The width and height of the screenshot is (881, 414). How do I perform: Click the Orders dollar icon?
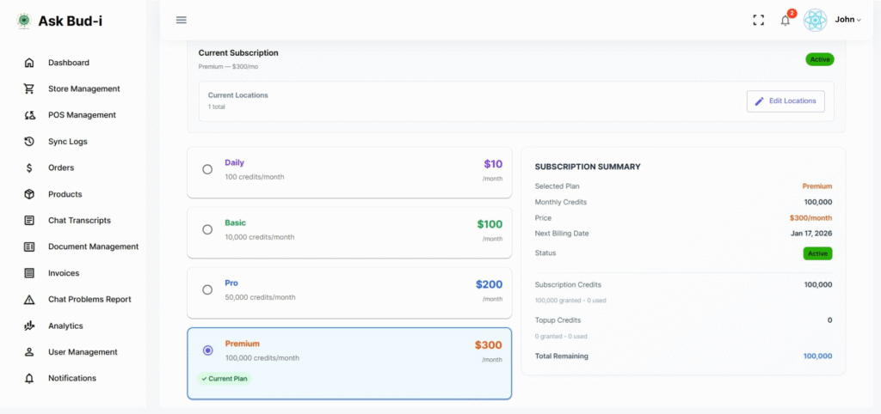[x=29, y=168]
